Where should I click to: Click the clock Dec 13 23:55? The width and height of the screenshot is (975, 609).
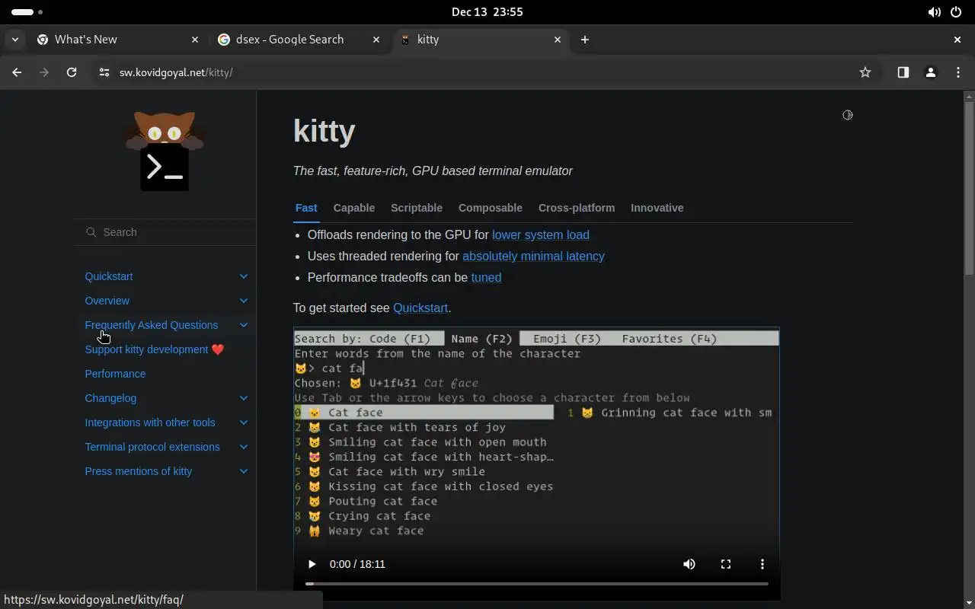pos(487,12)
